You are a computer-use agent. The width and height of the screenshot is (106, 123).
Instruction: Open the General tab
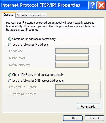click(9, 15)
